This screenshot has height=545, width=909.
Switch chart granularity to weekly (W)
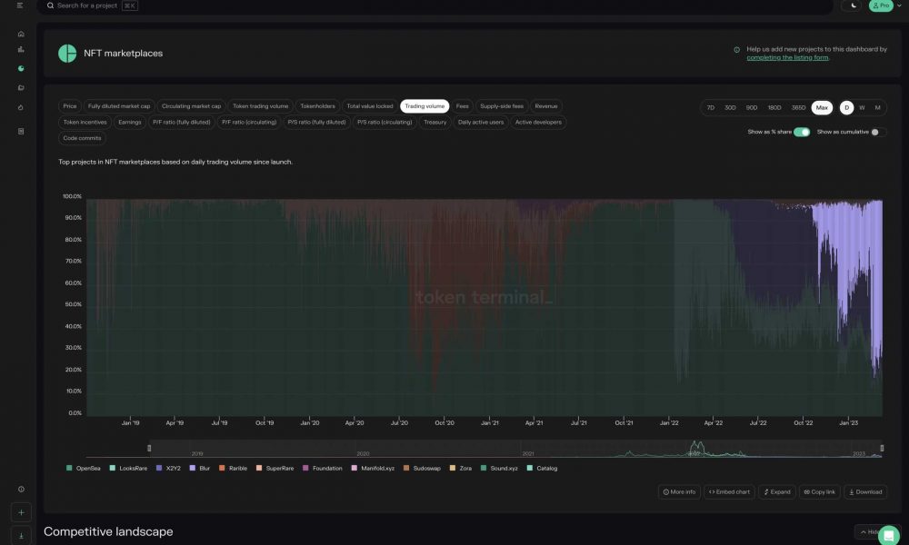[x=862, y=108]
